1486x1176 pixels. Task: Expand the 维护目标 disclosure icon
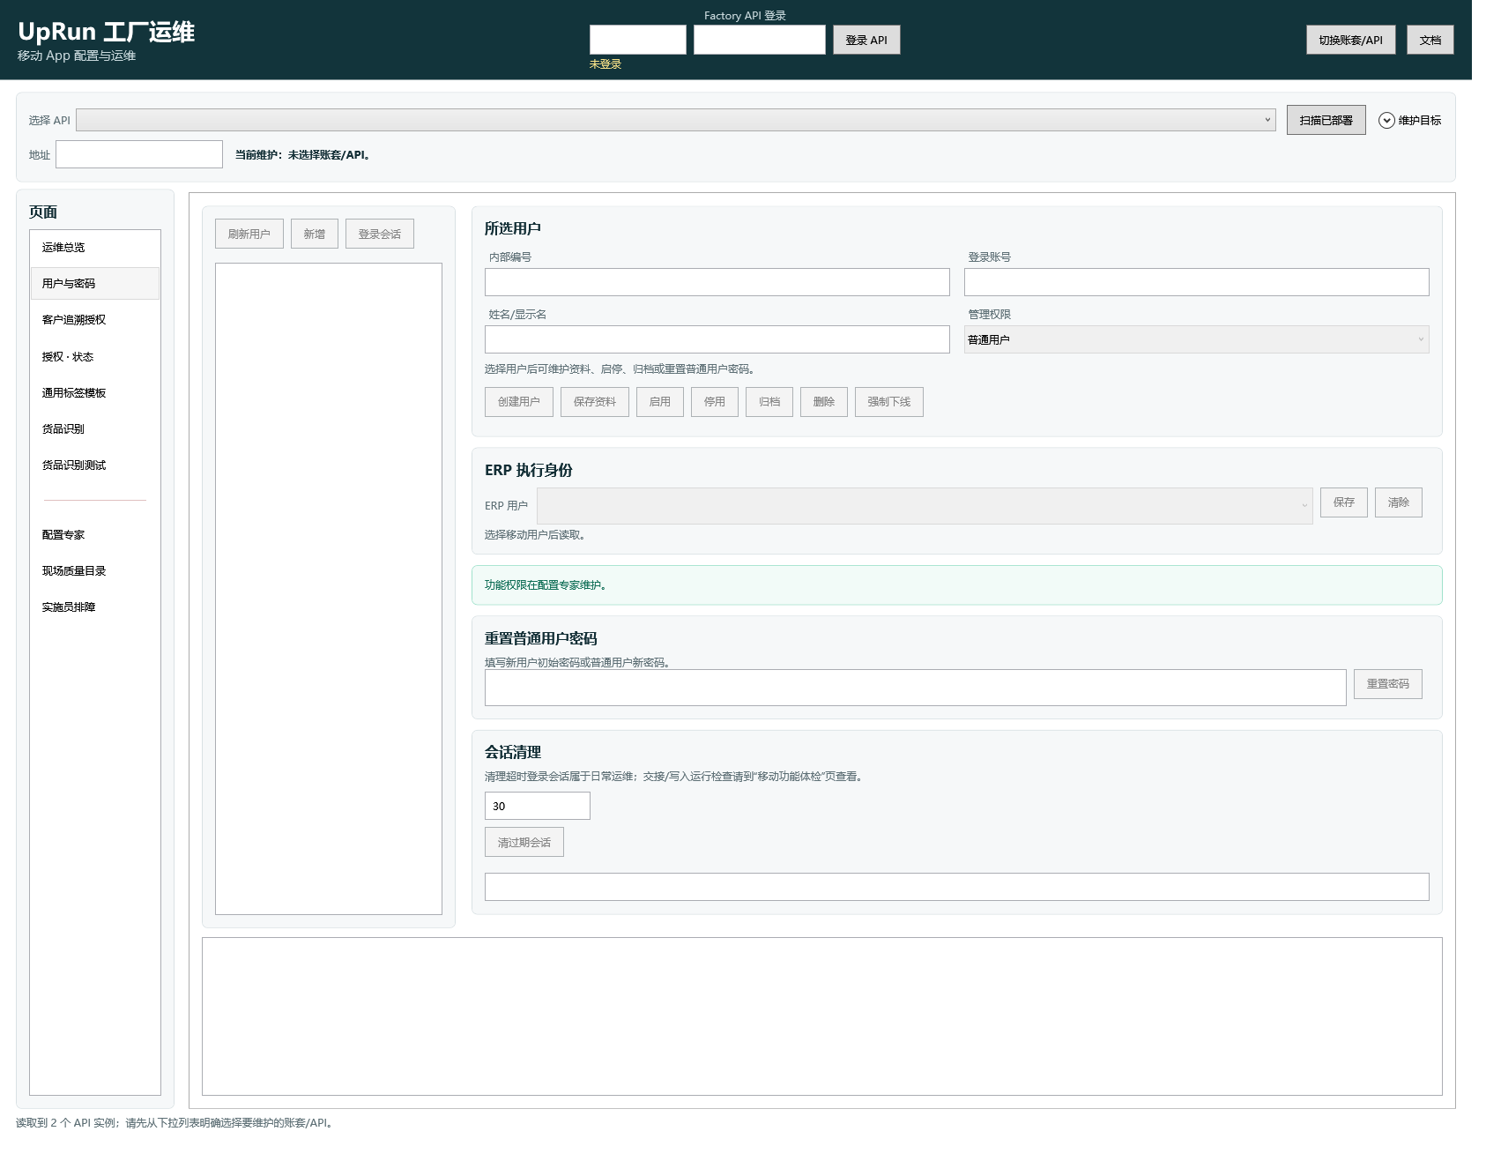point(1386,121)
